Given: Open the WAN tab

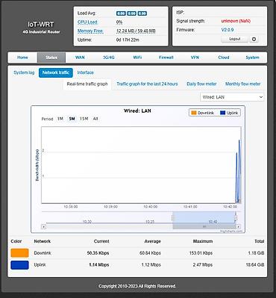Looking at the screenshot, I should (80, 58).
